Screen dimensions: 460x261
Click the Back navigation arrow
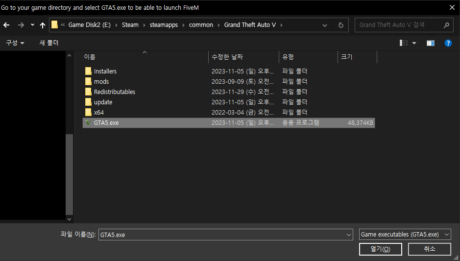tap(7, 25)
